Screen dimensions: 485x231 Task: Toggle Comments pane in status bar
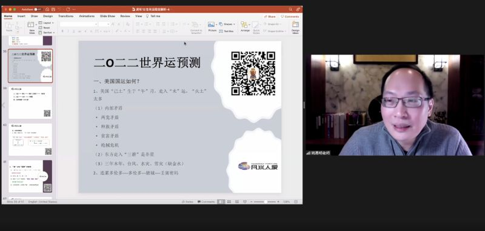[x=206, y=202]
